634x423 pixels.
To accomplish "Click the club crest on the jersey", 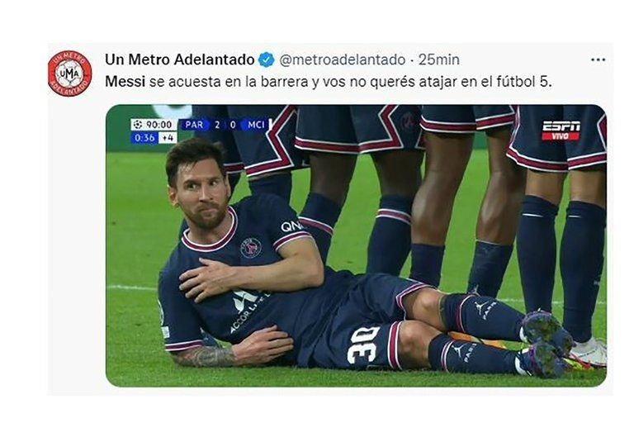I will (251, 248).
